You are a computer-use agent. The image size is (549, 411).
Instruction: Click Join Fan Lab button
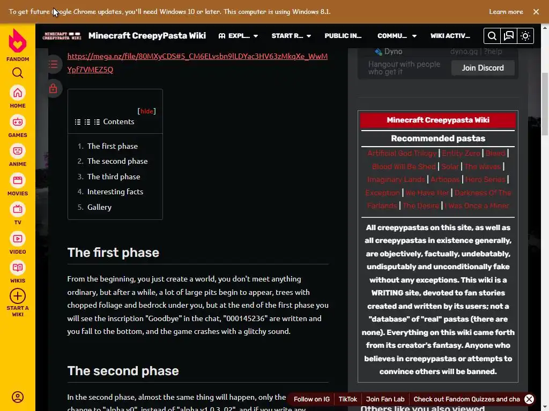click(385, 399)
